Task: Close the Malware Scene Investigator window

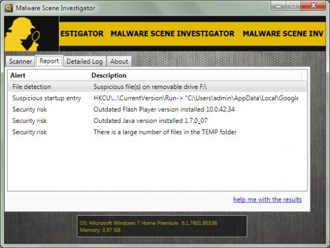Action: coord(313,5)
